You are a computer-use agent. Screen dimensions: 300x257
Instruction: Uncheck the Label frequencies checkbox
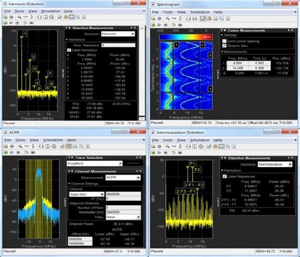[x=225, y=176]
